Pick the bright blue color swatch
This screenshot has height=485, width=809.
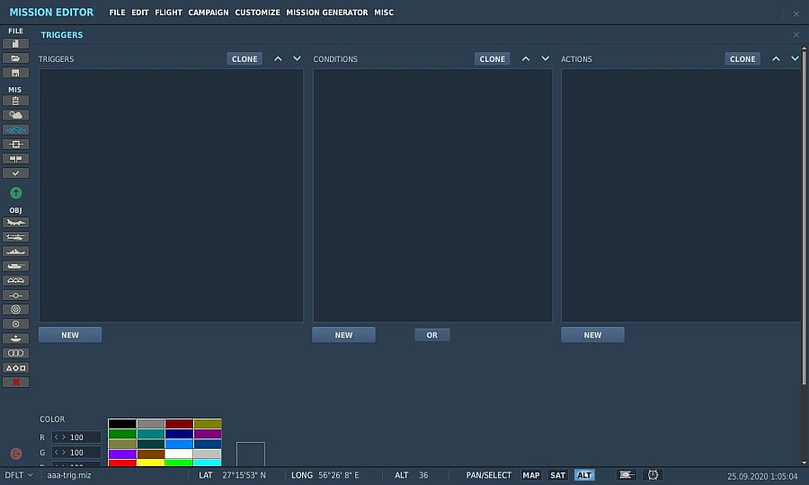click(x=179, y=444)
